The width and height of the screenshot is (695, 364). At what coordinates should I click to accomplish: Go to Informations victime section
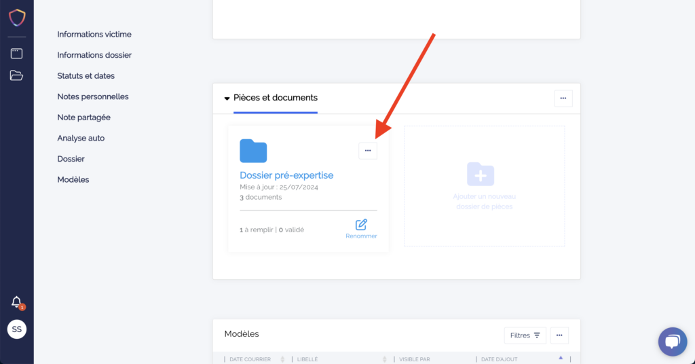coord(94,34)
